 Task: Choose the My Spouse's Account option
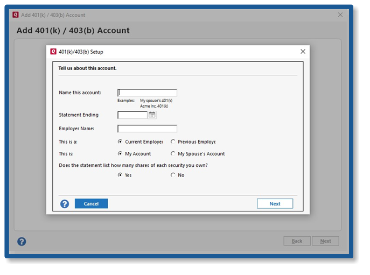(173, 154)
